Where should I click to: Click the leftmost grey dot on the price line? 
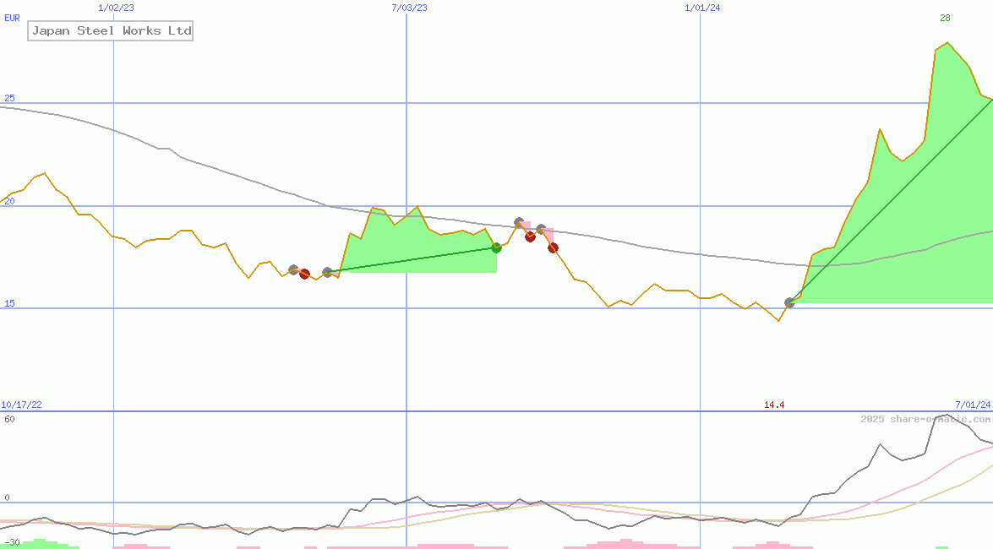pyautogui.click(x=294, y=269)
